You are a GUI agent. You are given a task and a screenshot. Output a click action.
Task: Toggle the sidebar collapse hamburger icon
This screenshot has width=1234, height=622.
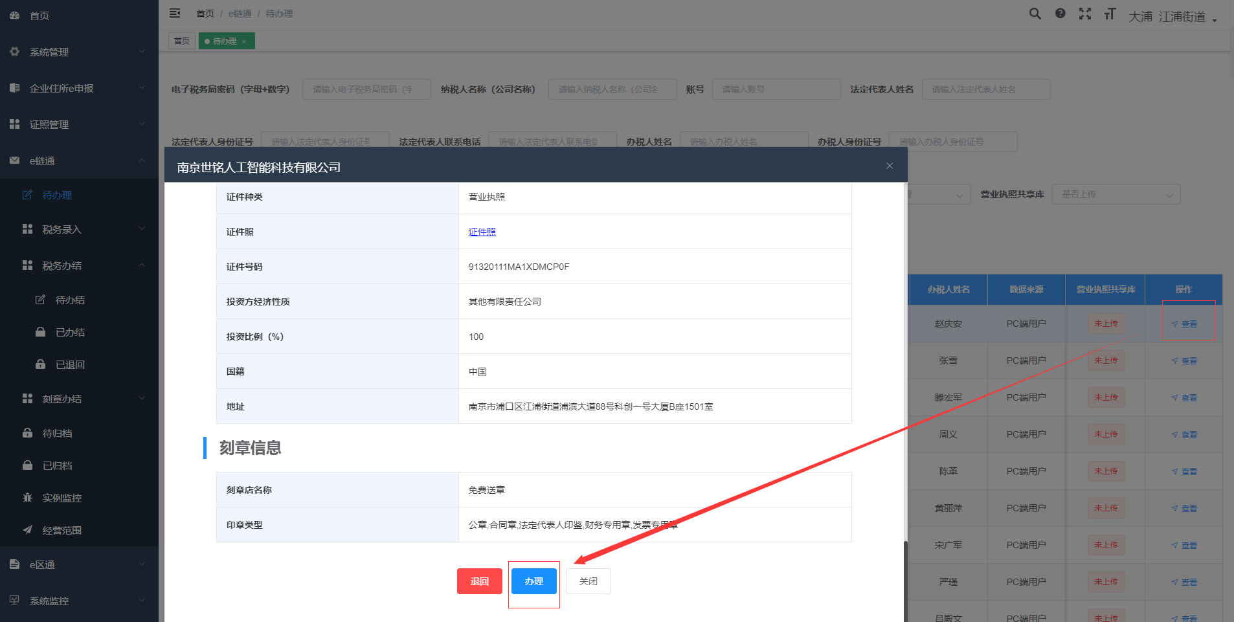point(174,13)
